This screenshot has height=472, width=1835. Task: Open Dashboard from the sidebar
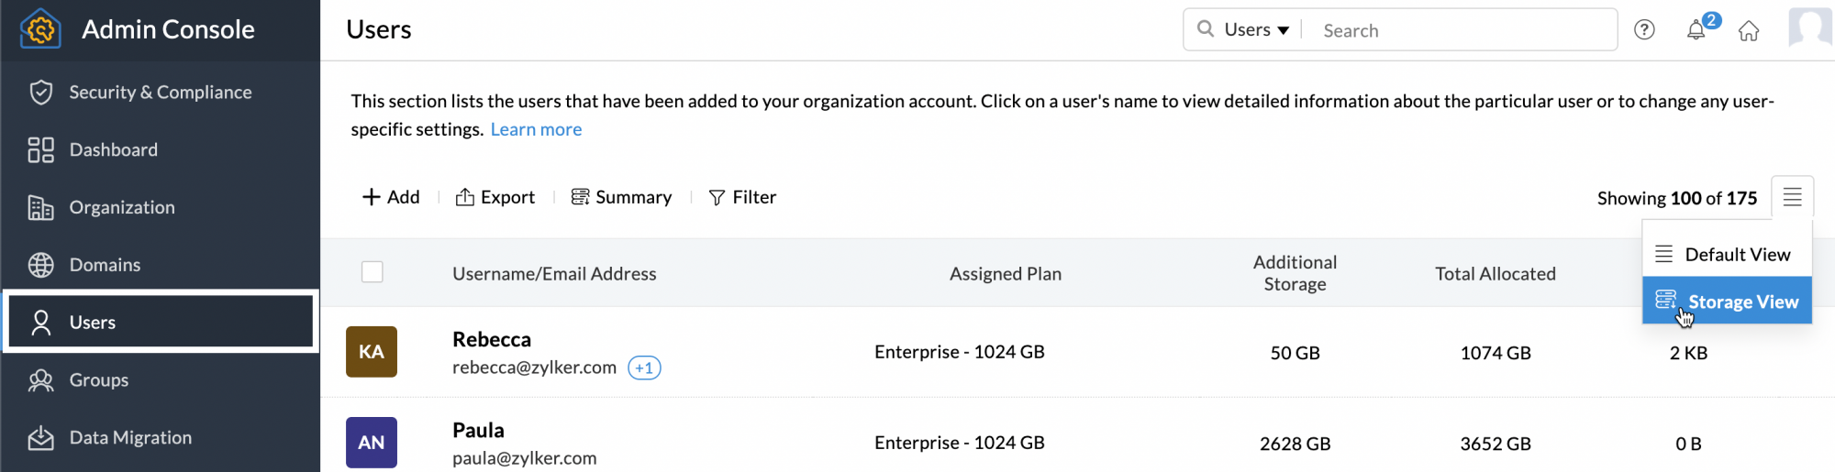coord(113,149)
